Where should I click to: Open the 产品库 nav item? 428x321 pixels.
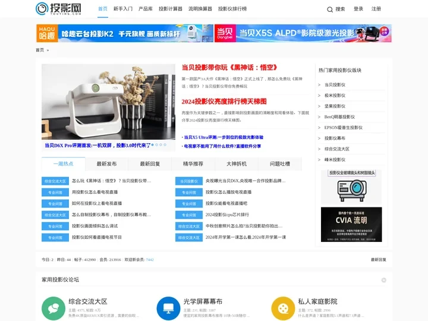146,9
